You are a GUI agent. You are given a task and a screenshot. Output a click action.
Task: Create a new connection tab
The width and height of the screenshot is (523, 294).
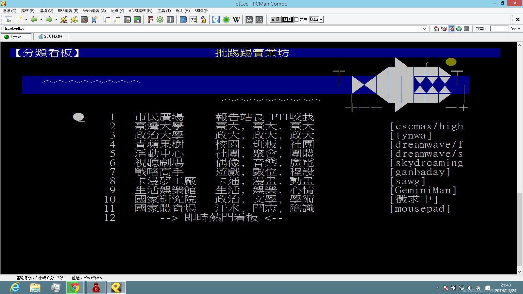pos(19,20)
